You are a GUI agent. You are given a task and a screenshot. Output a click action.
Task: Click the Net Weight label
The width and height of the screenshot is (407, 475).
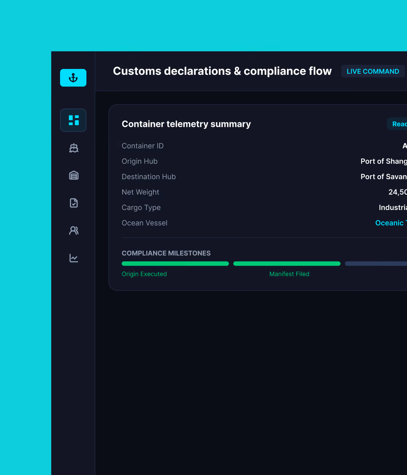coord(141,192)
